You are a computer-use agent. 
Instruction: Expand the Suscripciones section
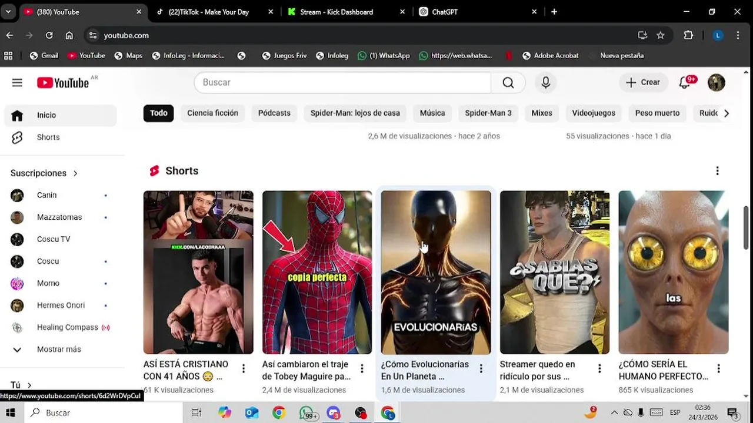click(x=44, y=173)
